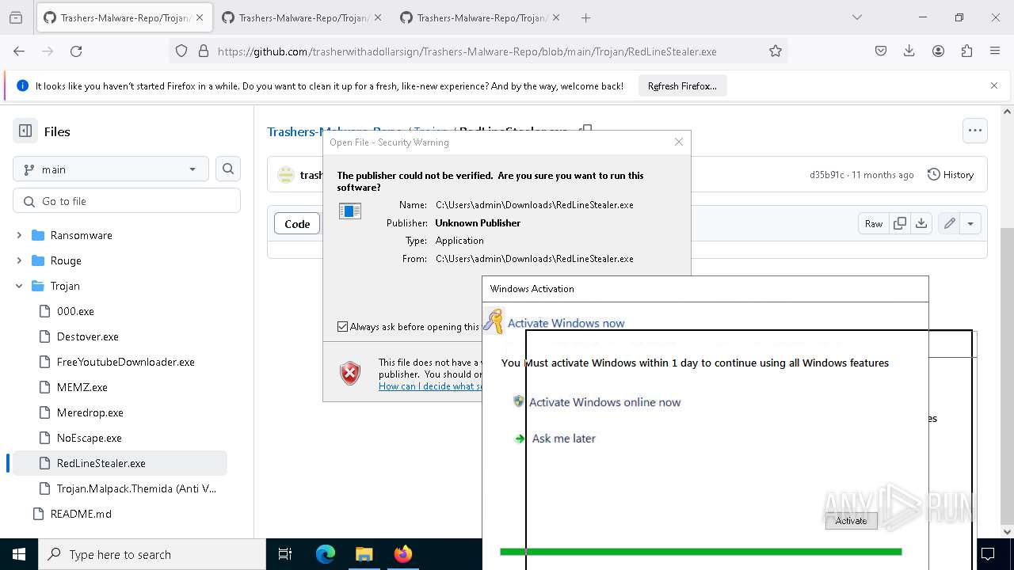Collapse the Trojan folder

pos(19,286)
